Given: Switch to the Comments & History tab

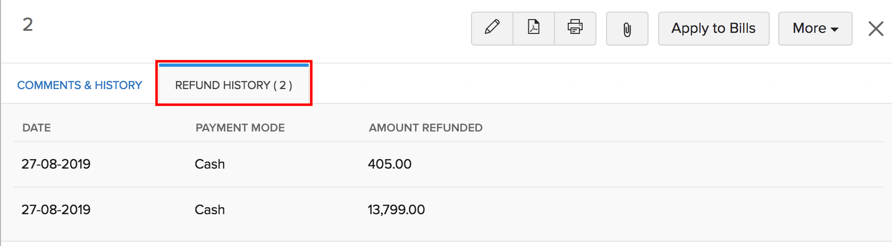Looking at the screenshot, I should (80, 85).
